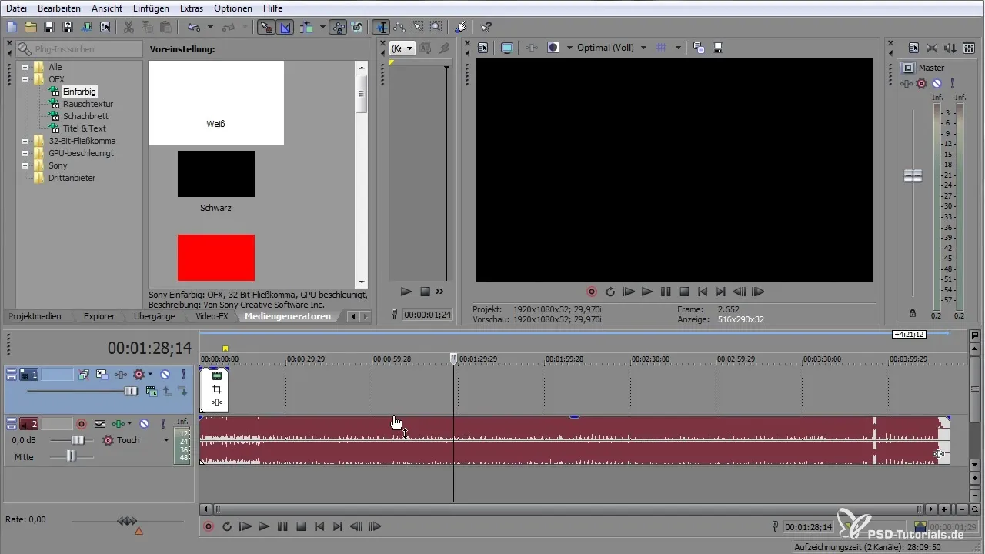Open the Datei menu
This screenshot has height=554, width=985.
pyautogui.click(x=16, y=7)
